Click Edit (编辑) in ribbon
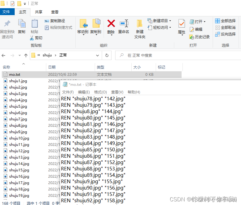Image resolution: width=241 pixels, height=205 pixels. click(196, 29)
